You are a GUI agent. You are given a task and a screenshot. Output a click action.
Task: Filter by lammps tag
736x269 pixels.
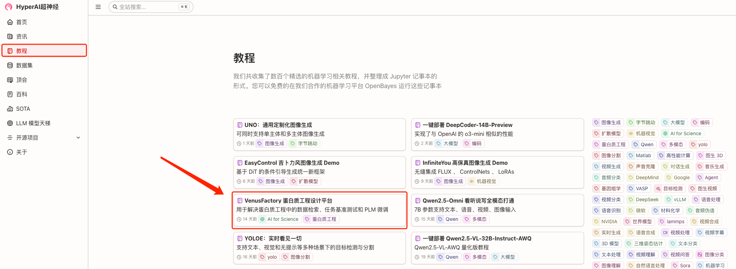tap(673, 222)
